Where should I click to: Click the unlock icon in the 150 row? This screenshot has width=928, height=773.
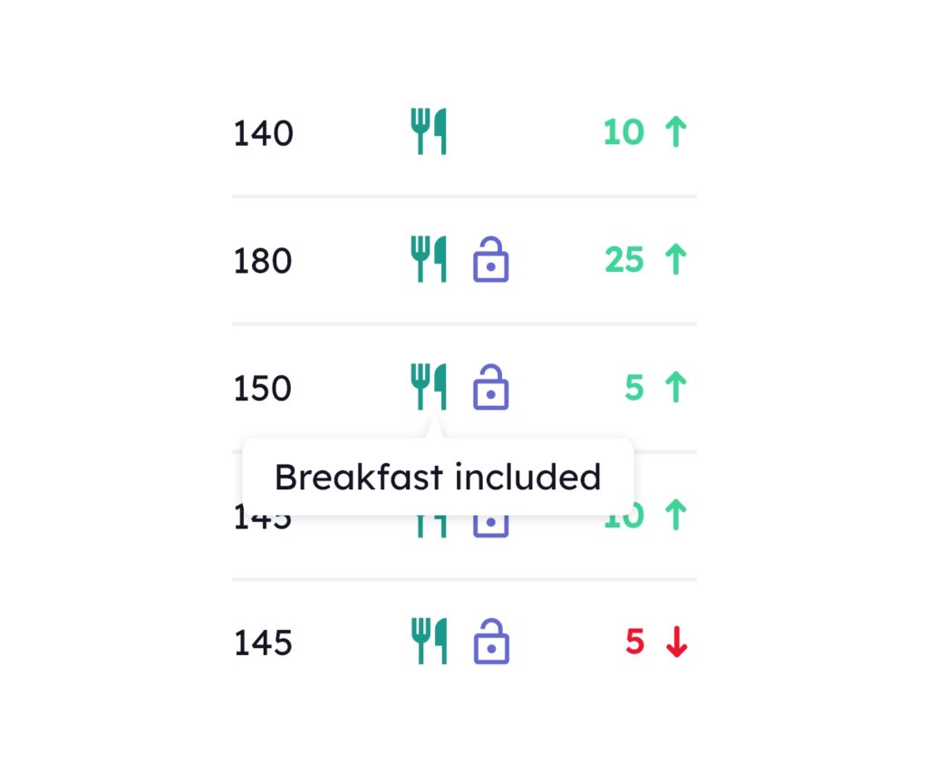click(491, 388)
